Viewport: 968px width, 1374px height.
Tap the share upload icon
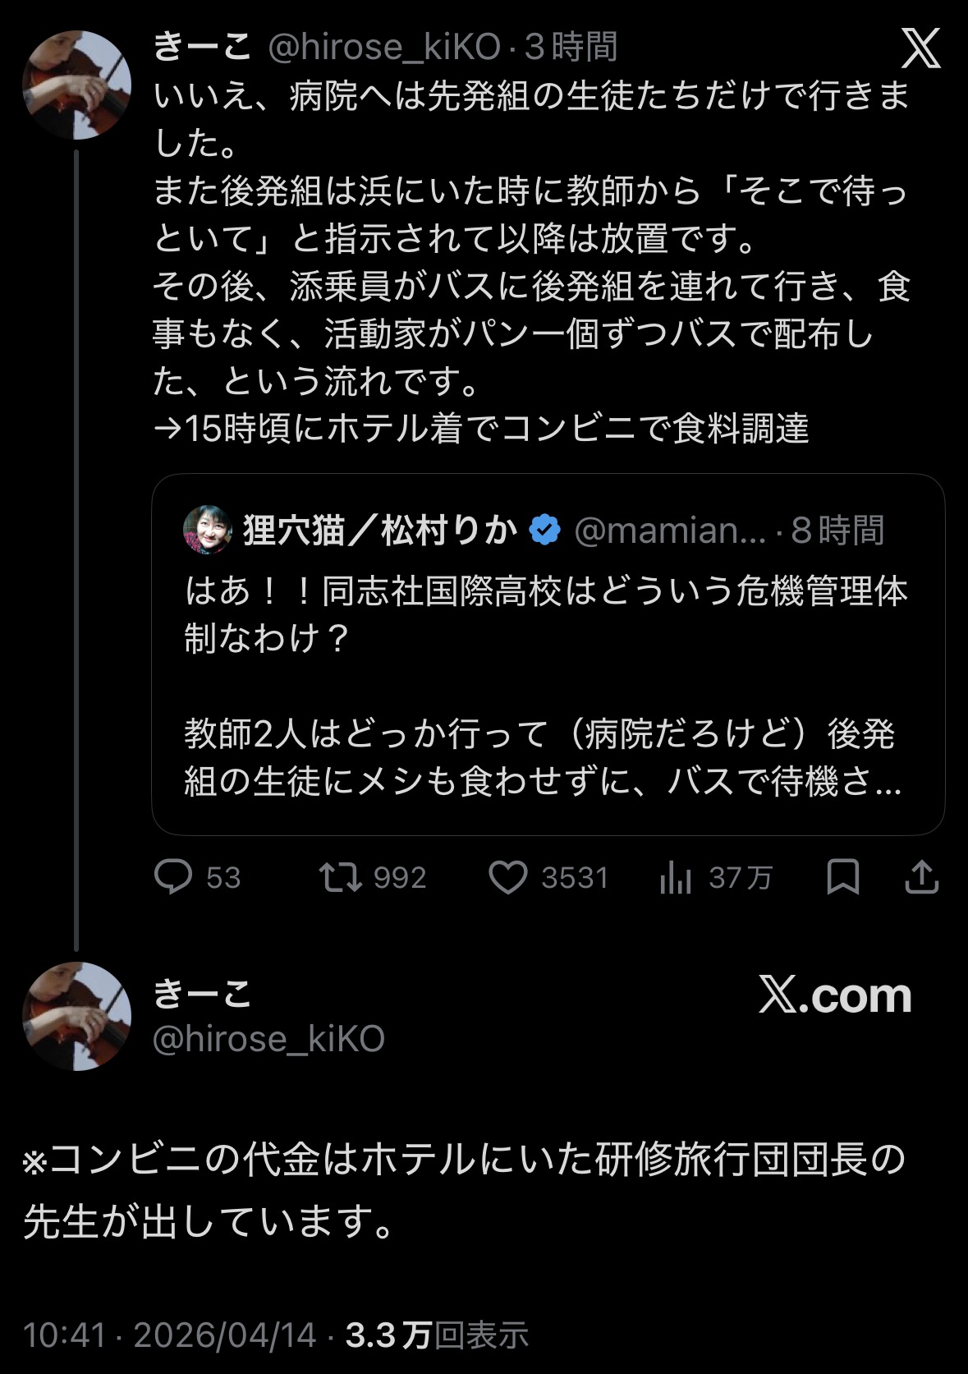(x=921, y=877)
